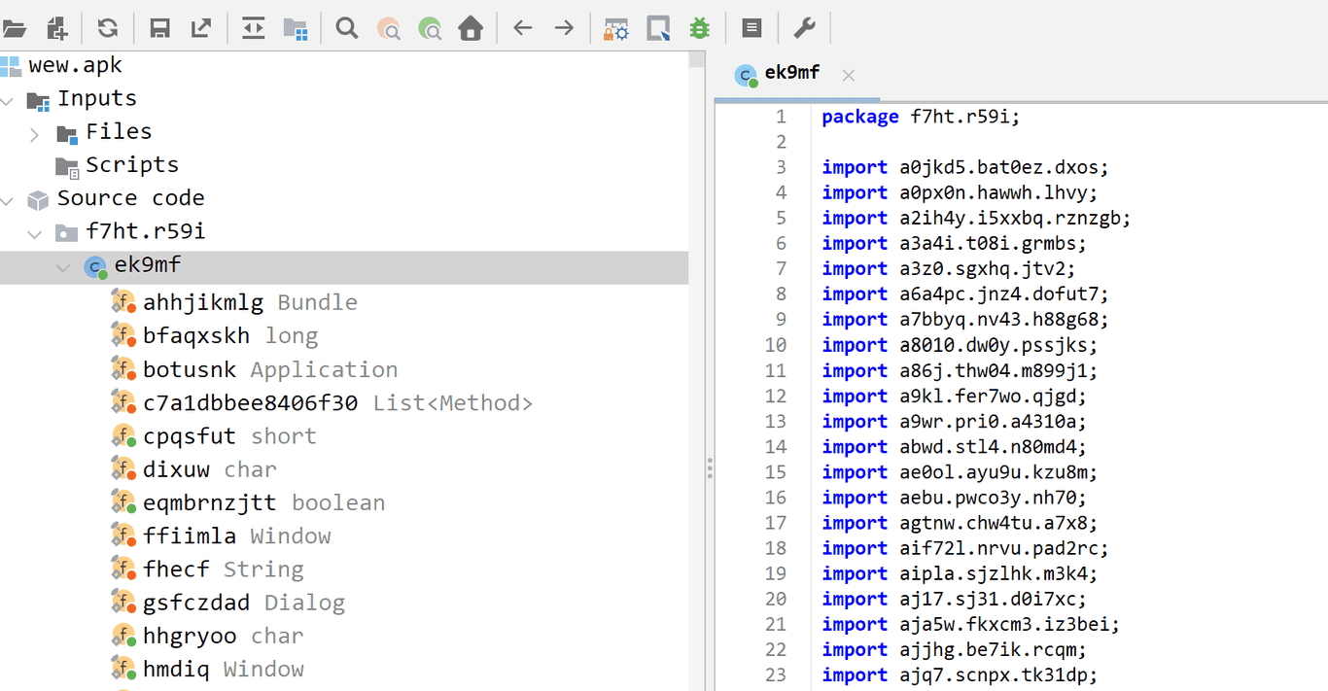
Task: Click the home icon in toolbar
Action: tap(471, 28)
